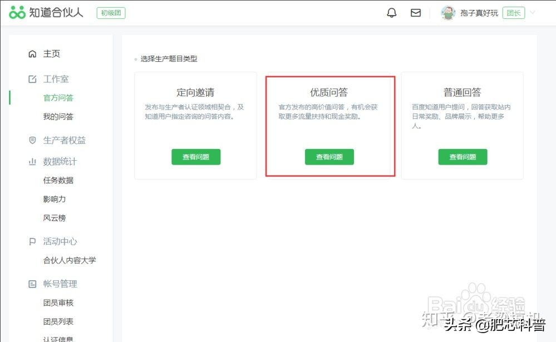Click 查看问题 under 定向邀请
Image resolution: width=556 pixels, height=342 pixels.
pos(196,157)
